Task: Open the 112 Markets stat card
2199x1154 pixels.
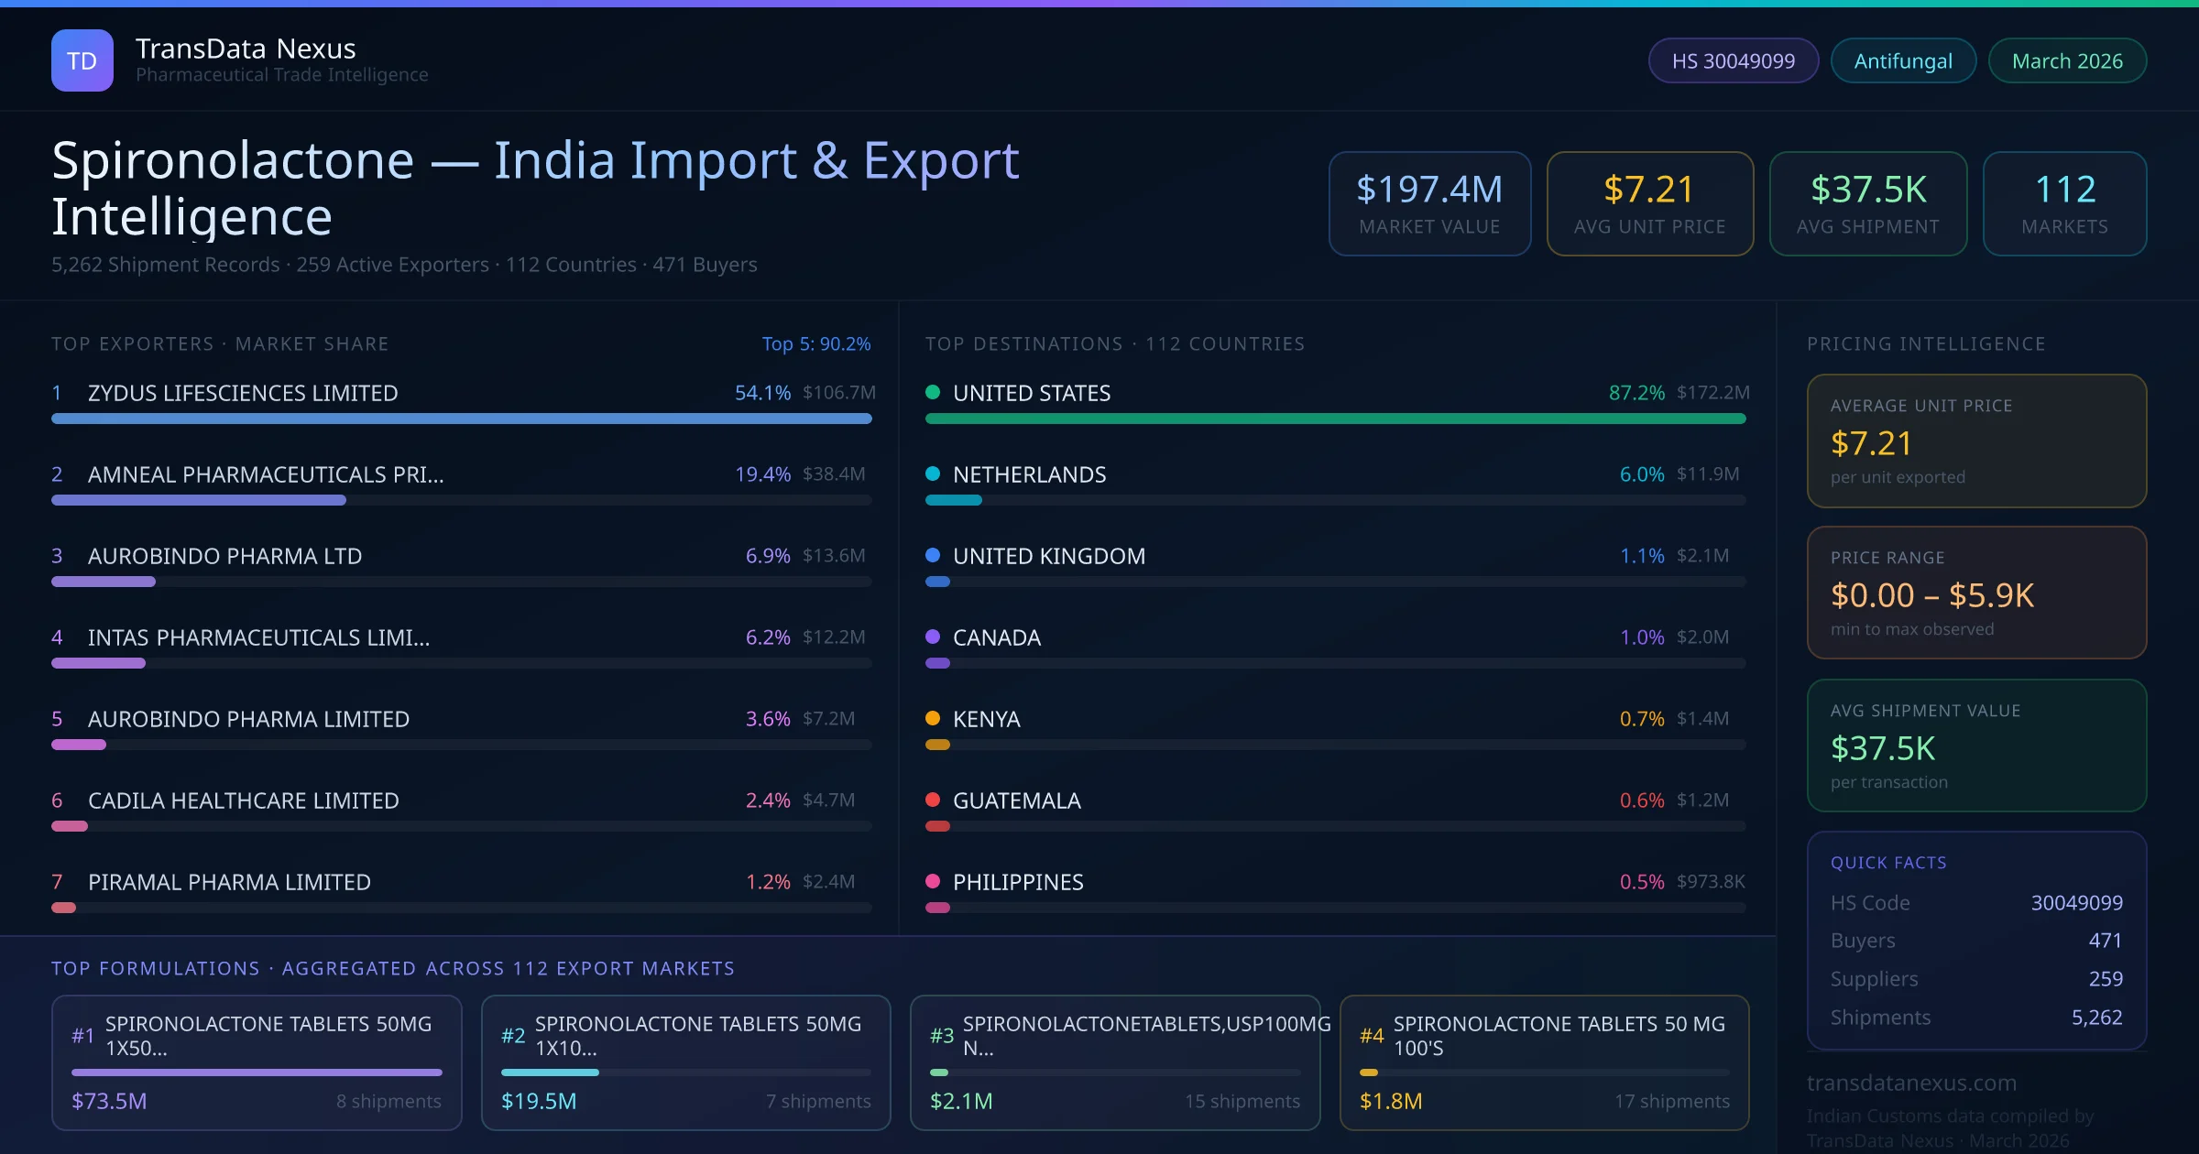Action: (x=2063, y=204)
